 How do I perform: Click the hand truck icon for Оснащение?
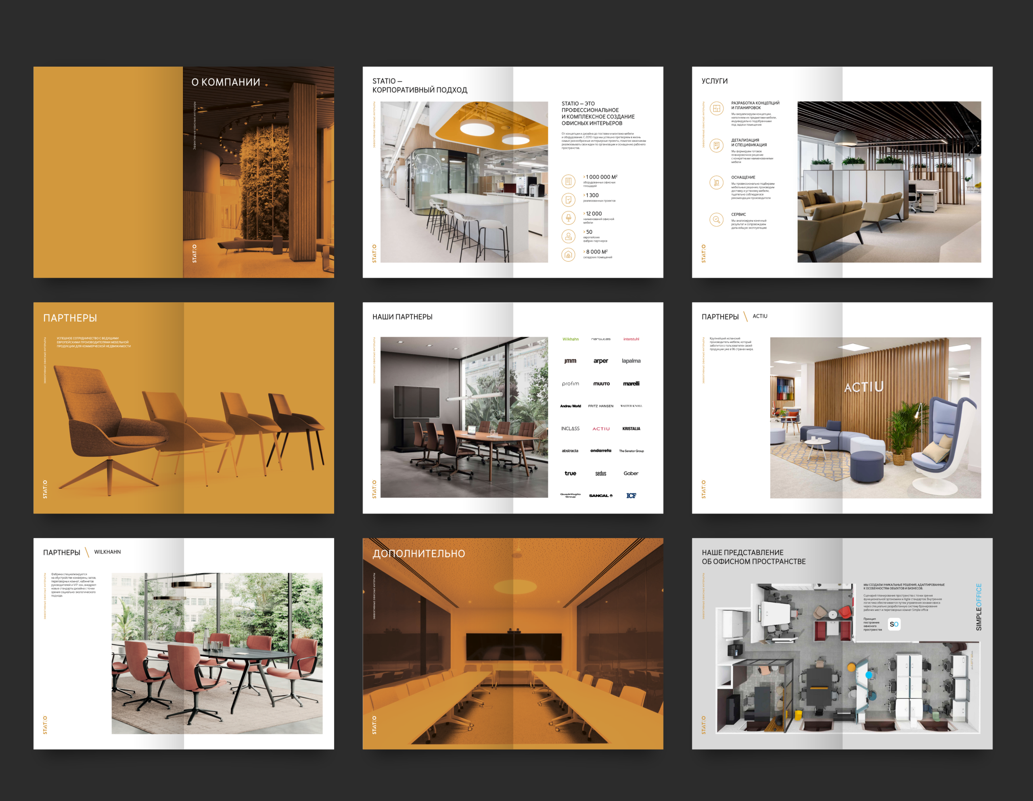pos(716,182)
